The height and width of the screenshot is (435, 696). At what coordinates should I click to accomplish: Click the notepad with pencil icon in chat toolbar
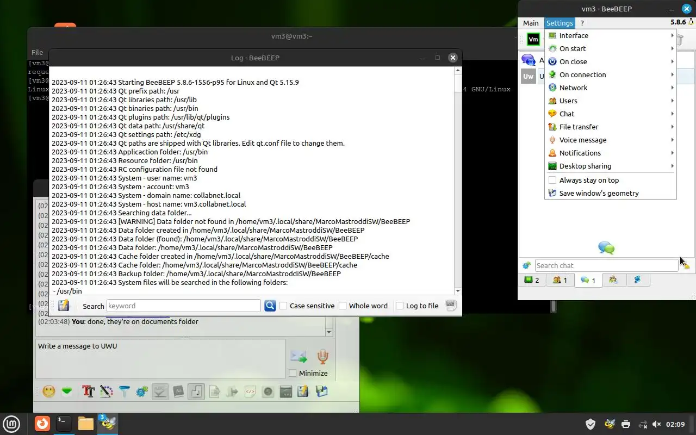point(303,391)
